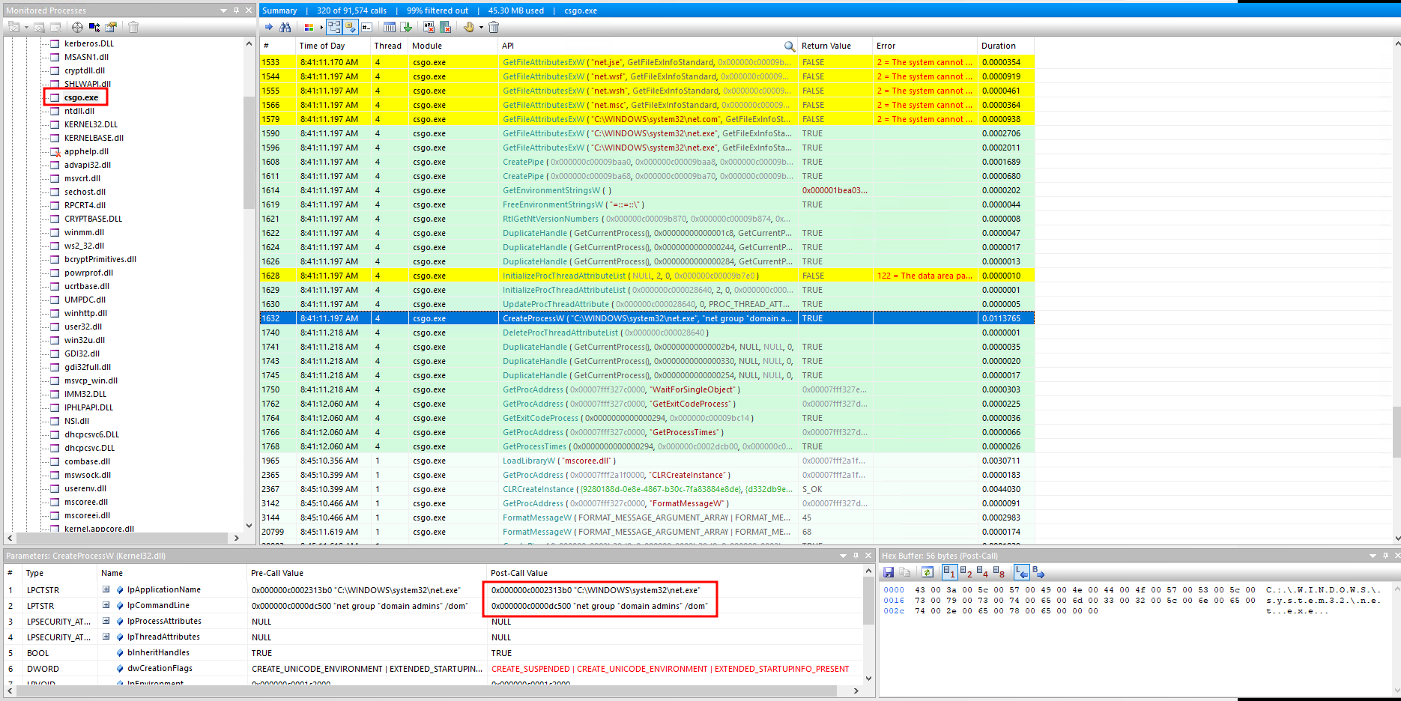The height and width of the screenshot is (701, 1401).
Task: Click the column with red X icon
Action: pyautogui.click(x=445, y=27)
